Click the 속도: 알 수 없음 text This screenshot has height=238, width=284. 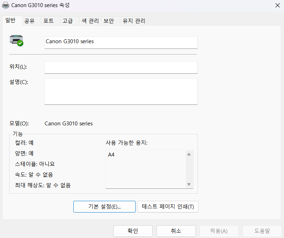click(x=34, y=175)
